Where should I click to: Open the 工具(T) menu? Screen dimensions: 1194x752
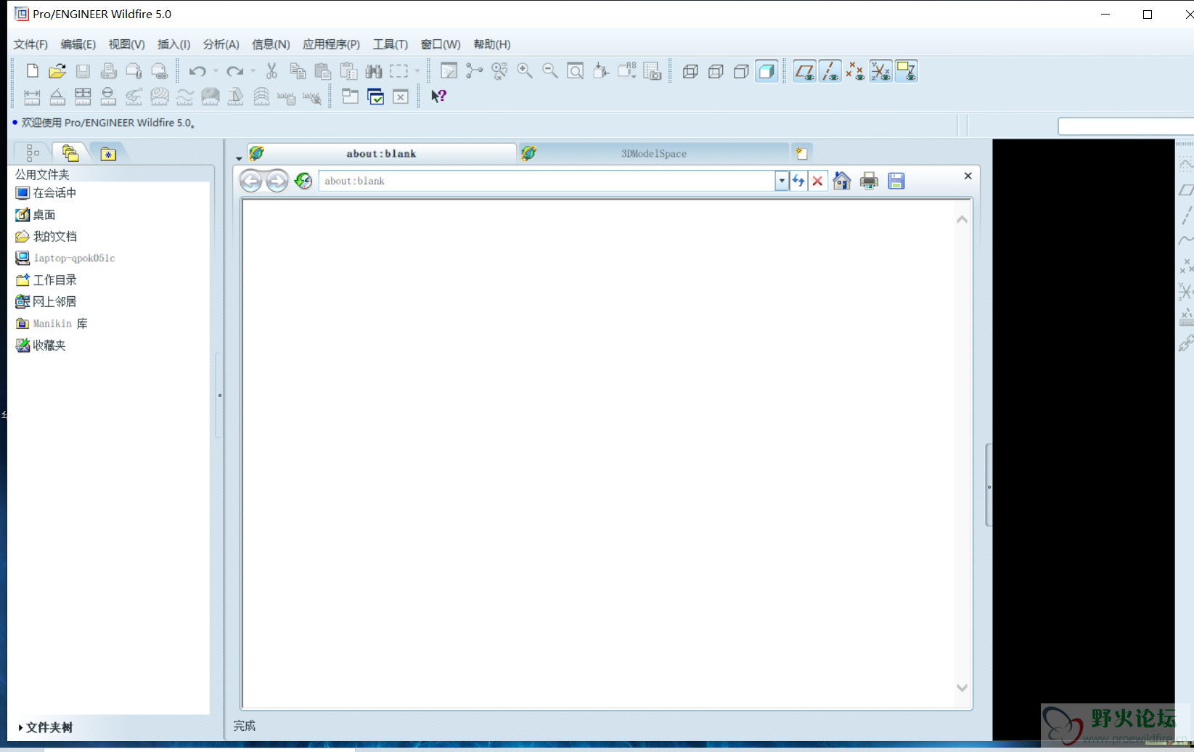click(390, 44)
